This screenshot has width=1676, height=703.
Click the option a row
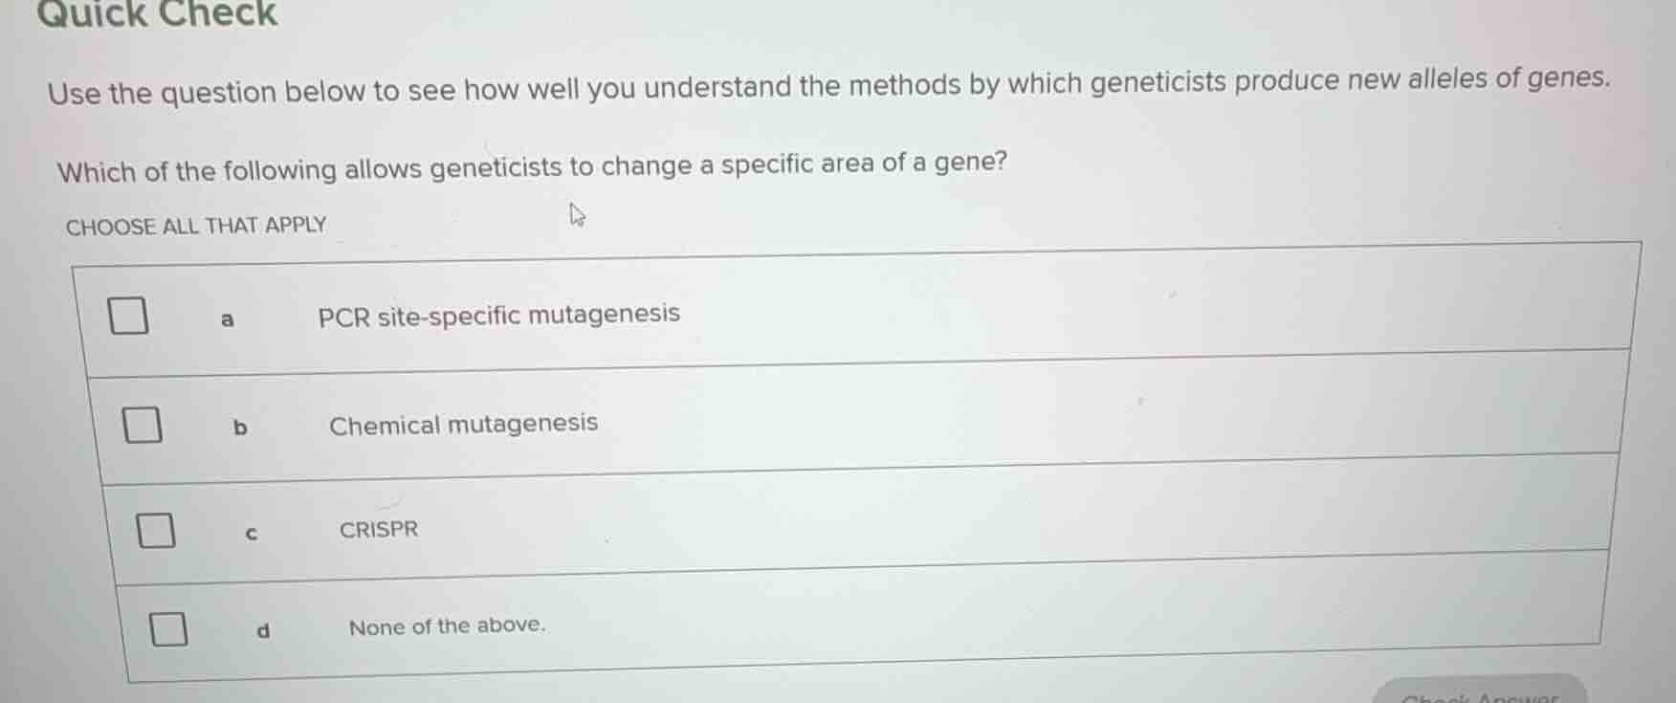pos(861,313)
